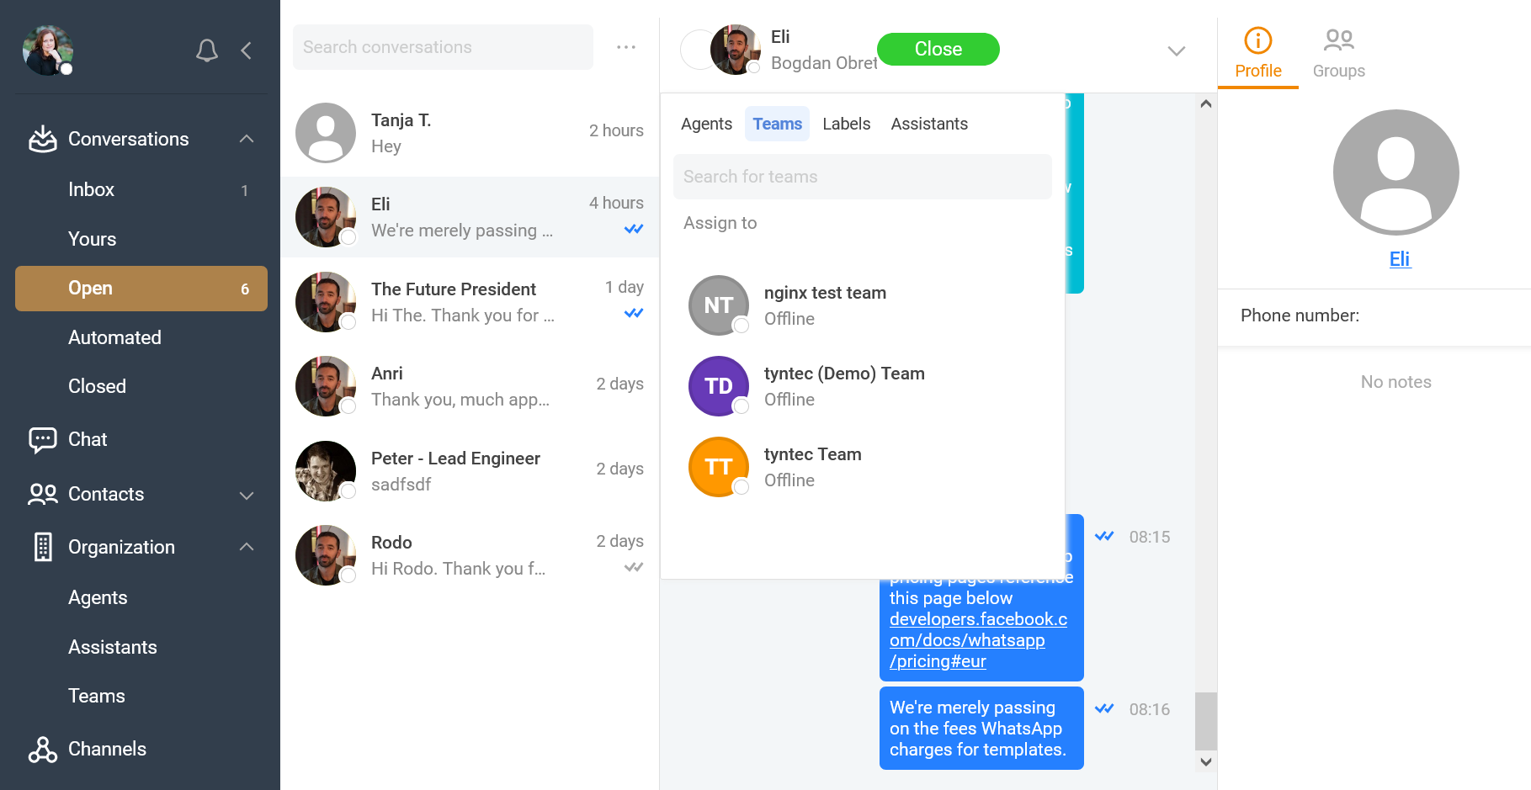Expand the Contacts section chevron
The height and width of the screenshot is (790, 1531).
247,495
